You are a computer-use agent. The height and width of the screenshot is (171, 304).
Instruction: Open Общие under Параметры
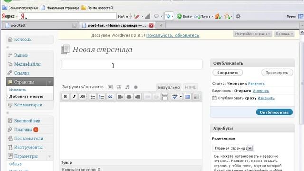16,164
